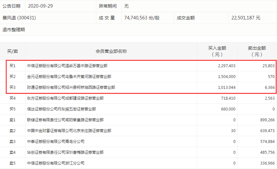Select 东方证券成都建设路证券营业部 row name
Screen dimensions: 277x169
coord(65,98)
